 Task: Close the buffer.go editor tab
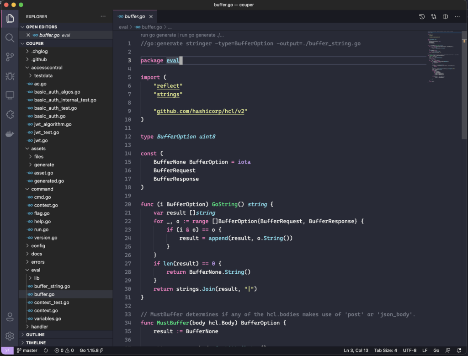(151, 16)
